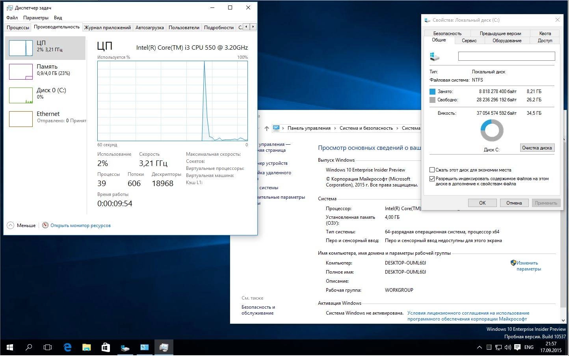This screenshot has width=569, height=356.
Task: Toggle Сжать этот диск checkbox
Action: point(432,170)
